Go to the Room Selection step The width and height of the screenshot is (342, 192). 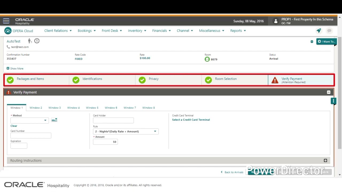pos(235,80)
